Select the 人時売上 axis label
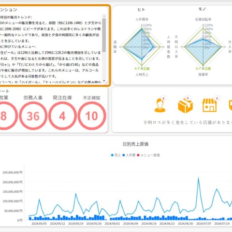The width and height of the screenshot is (232, 232). 142,74
